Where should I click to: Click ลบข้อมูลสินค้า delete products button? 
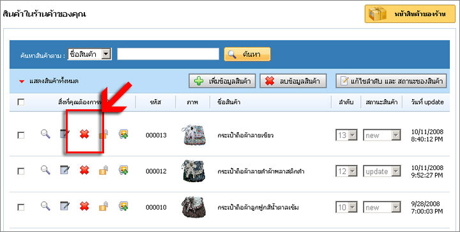pyautogui.click(x=293, y=81)
